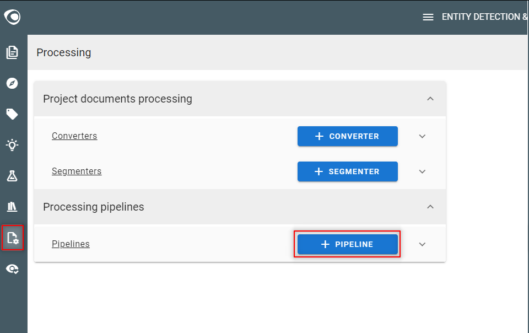This screenshot has height=333, width=529.
Task: Open the Pipelines link
Action: (x=71, y=244)
